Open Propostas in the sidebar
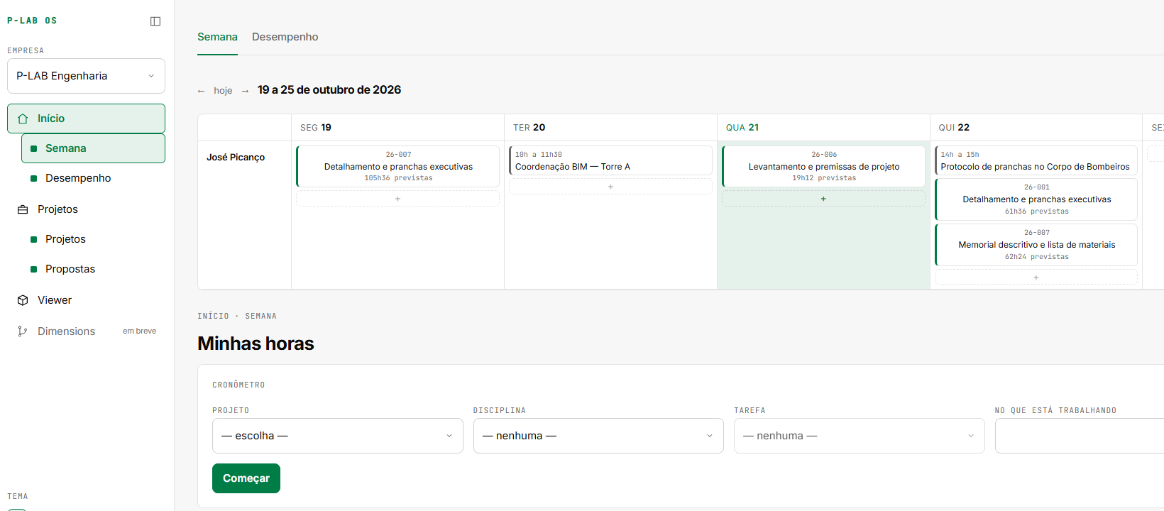The height and width of the screenshot is (511, 1164). point(93,269)
